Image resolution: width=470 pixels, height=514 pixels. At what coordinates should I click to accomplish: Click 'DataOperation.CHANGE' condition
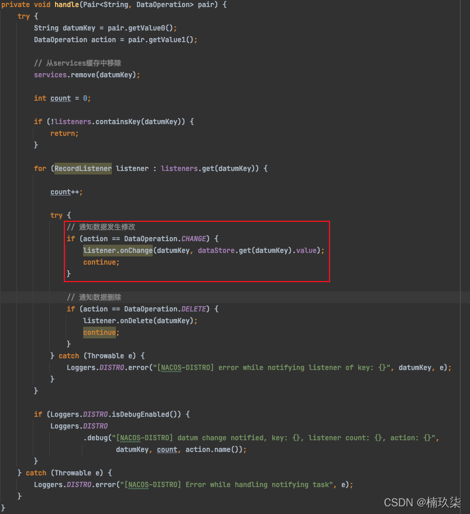(165, 239)
